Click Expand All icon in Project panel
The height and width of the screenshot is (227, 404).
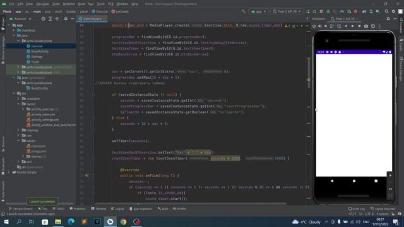pos(50,19)
